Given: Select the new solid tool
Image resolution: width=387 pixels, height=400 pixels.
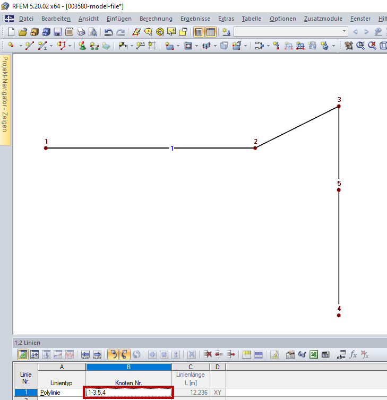Looking at the screenshot, I should point(224,46).
